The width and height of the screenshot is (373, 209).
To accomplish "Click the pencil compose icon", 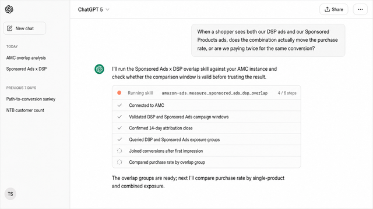I will point(9,28).
